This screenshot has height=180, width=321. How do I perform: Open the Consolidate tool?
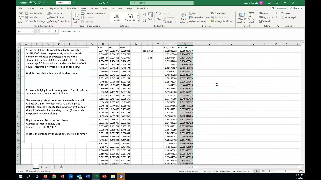pyautogui.click(x=218, y=13)
